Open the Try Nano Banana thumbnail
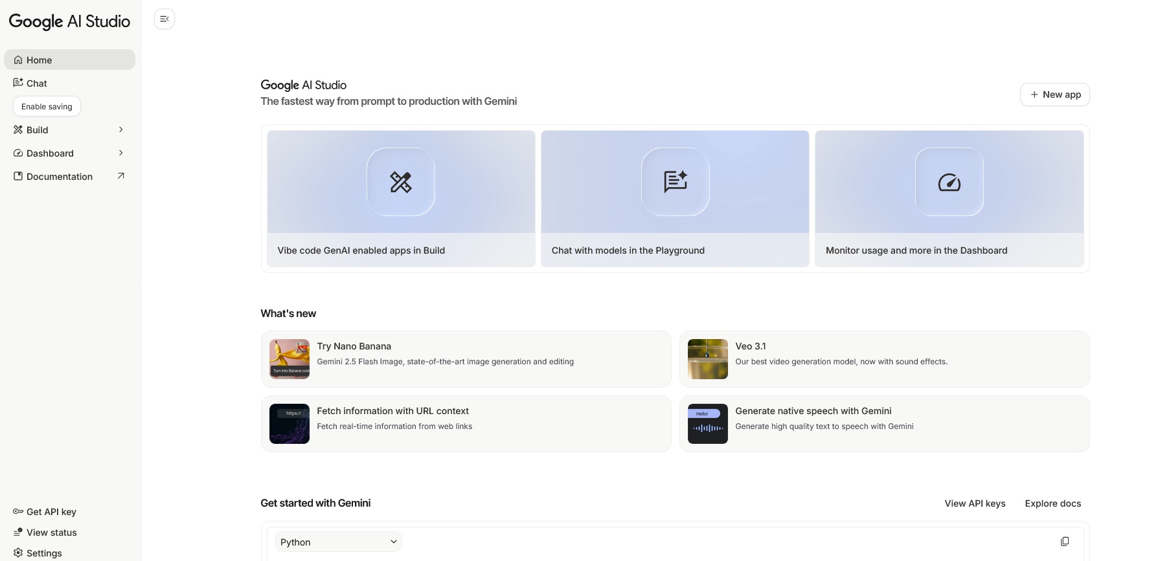The width and height of the screenshot is (1160, 561). pyautogui.click(x=290, y=359)
